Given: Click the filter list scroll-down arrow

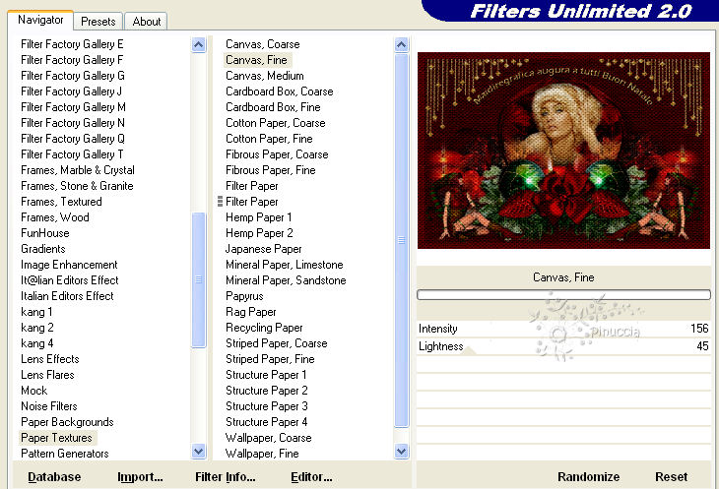Looking at the screenshot, I should click(401, 452).
